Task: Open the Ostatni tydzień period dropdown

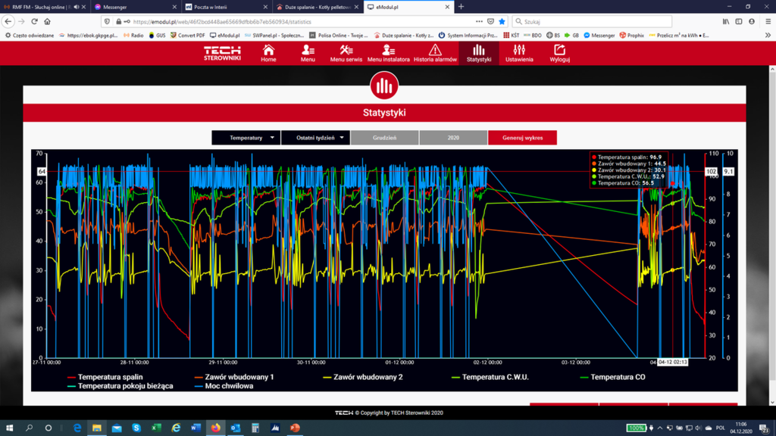Action: pos(315,138)
